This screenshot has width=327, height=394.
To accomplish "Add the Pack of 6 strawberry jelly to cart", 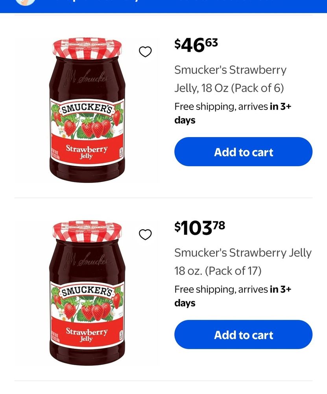I will (243, 152).
